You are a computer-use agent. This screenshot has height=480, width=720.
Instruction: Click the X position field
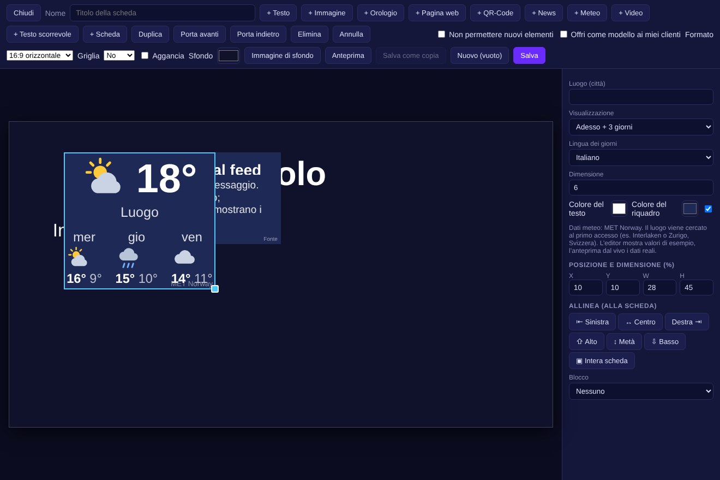(586, 287)
